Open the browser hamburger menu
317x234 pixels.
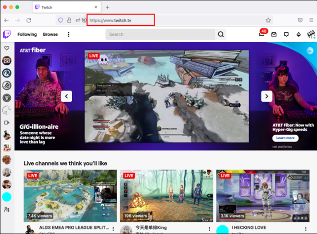(x=311, y=20)
